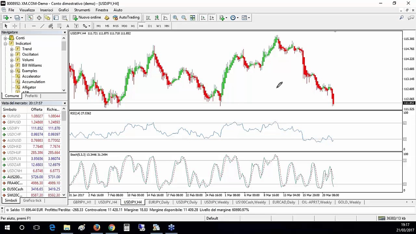Screen dimensions: 416x234
Task: Expand the Examples folder
Action: (x=12, y=71)
